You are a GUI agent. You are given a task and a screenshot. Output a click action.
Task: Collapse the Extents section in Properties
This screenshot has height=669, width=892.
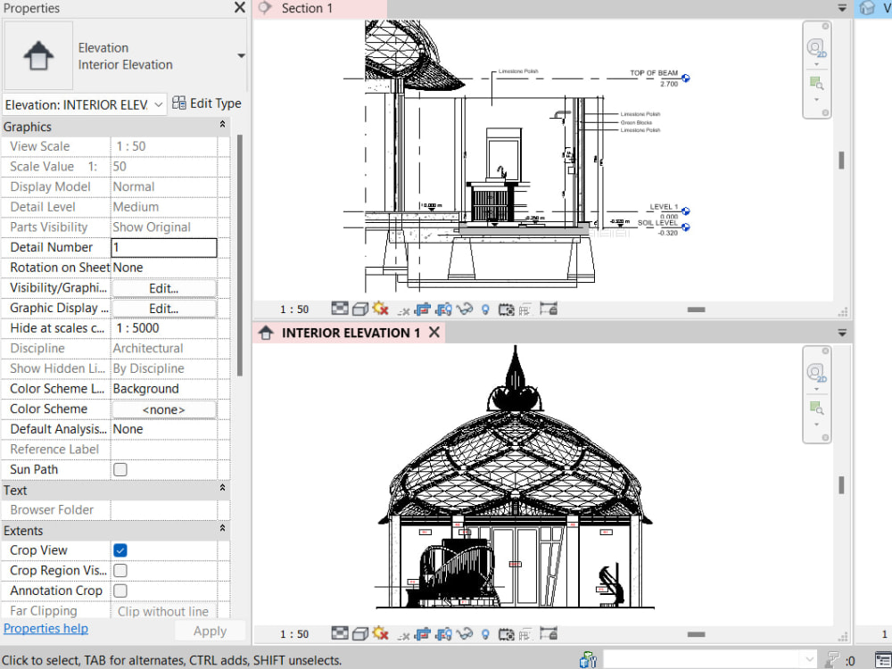point(222,530)
